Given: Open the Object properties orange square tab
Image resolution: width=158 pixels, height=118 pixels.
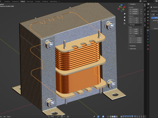Looking at the screenshot, I should coord(148,27).
